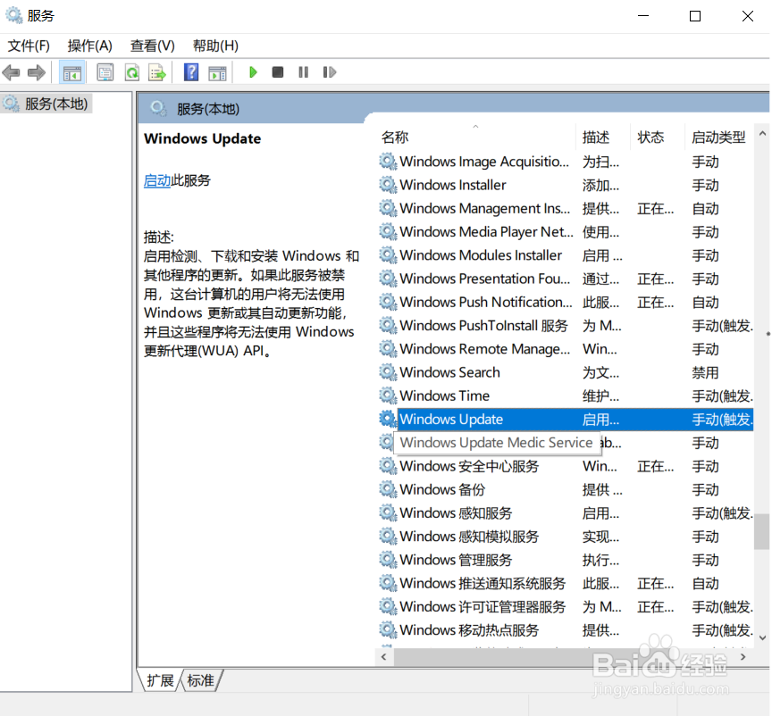Click the Forward arrow toolbar icon
This screenshot has width=772, height=716.
[x=37, y=73]
